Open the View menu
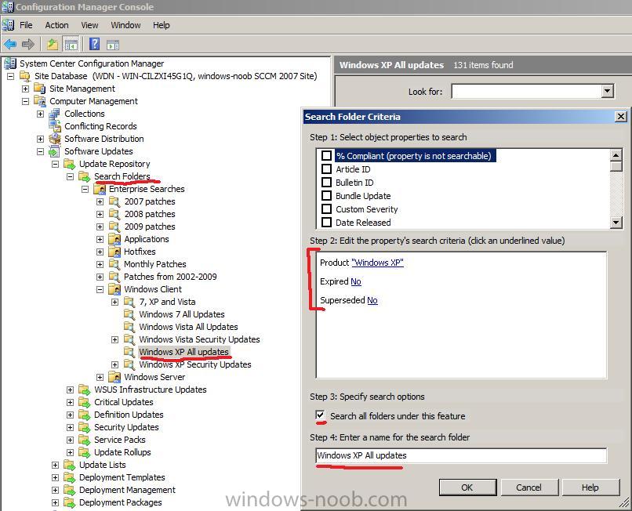This screenshot has width=632, height=511. tap(89, 25)
